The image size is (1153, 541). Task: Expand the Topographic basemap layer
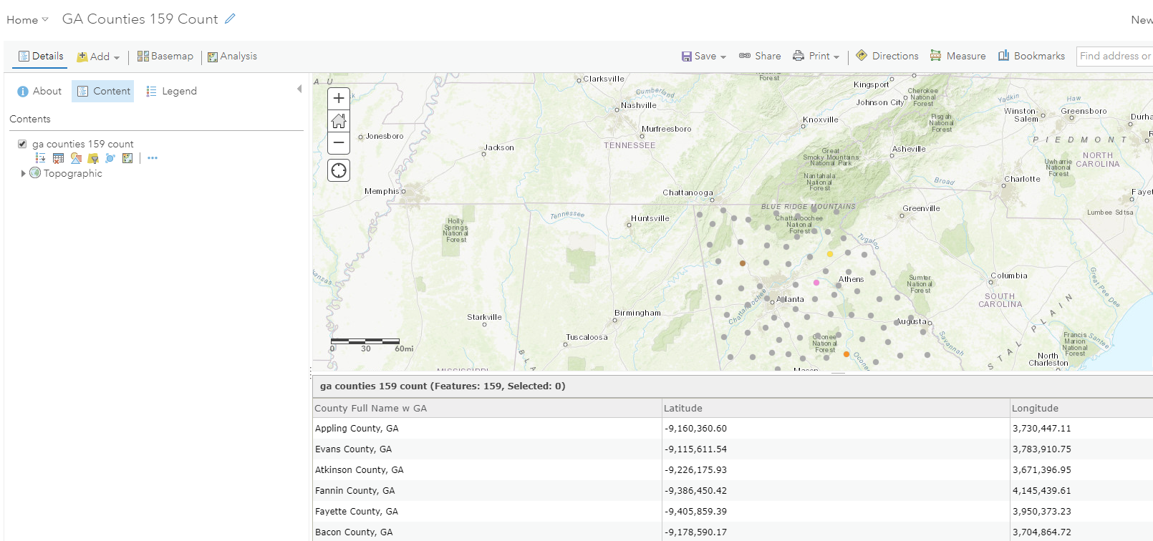pos(23,173)
